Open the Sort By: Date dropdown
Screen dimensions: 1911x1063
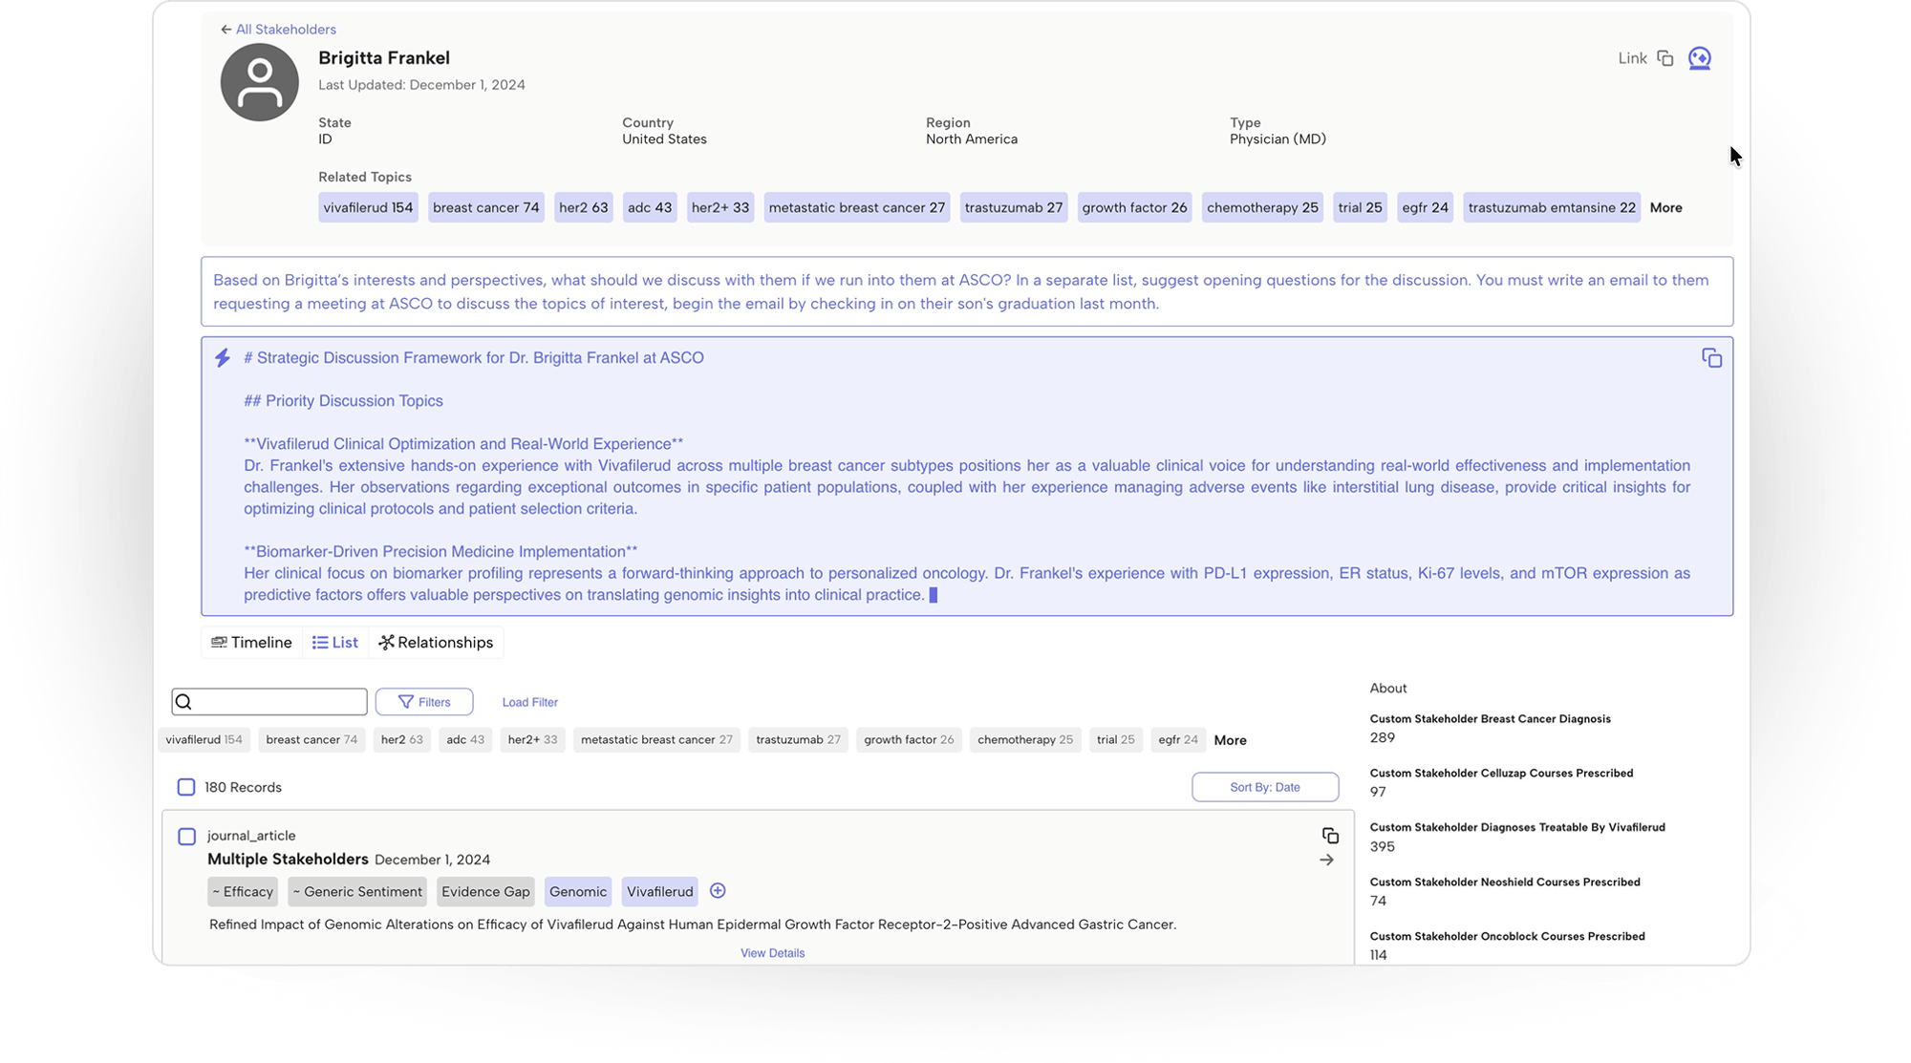pos(1264,787)
